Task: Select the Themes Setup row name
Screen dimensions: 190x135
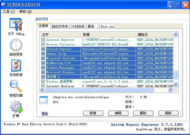Action: [x=56, y=54]
